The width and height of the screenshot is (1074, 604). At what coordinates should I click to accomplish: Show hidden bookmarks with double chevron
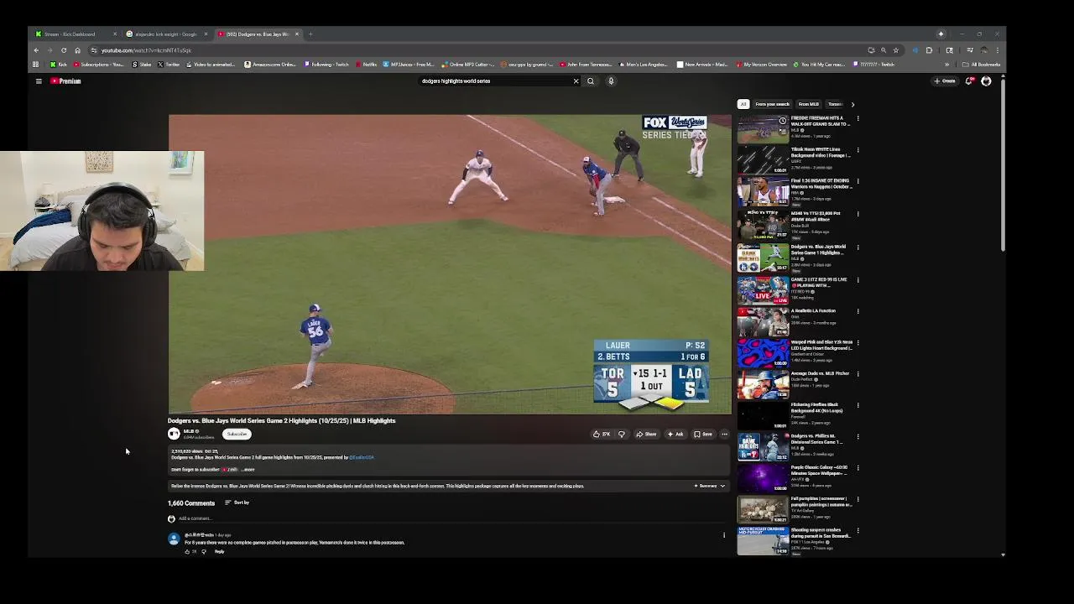(947, 65)
